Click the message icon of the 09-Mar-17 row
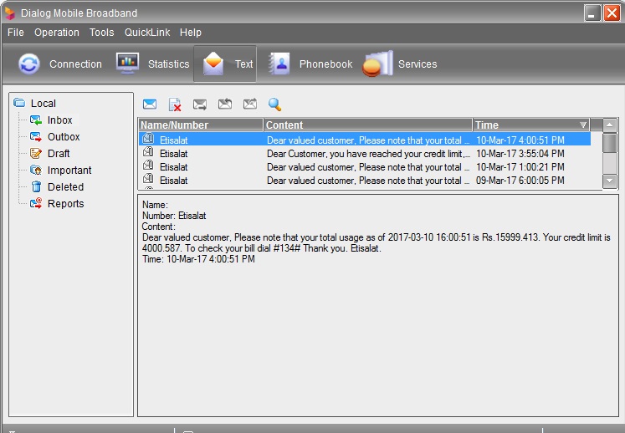The width and height of the screenshot is (625, 433). tap(148, 178)
